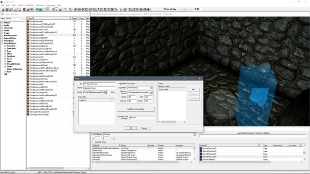
Task: Click the Activate Text Override field
Action: (141, 117)
